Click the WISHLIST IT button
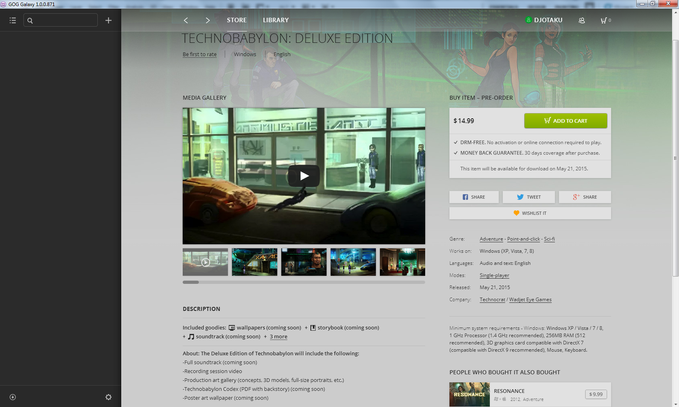Screen dimensions: 679x407 pos(530,213)
